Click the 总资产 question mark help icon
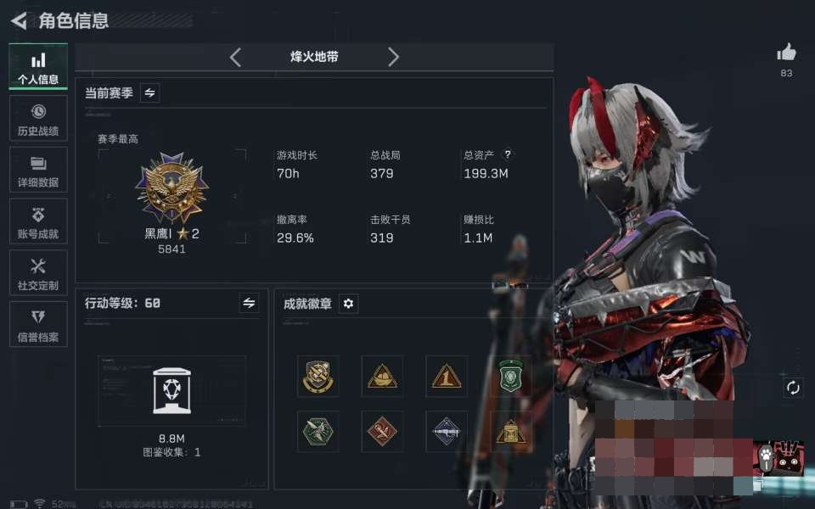 tap(508, 154)
